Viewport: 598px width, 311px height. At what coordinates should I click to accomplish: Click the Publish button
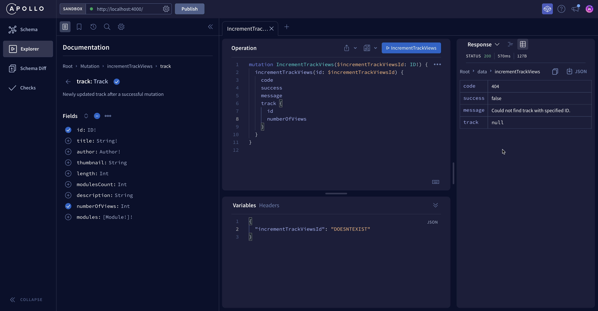[x=189, y=9]
